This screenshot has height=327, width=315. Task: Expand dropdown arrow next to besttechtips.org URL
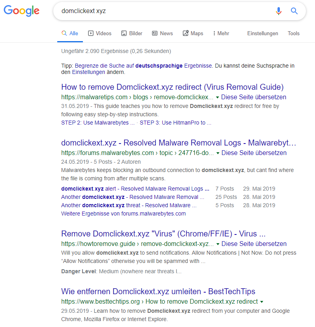coord(262,302)
